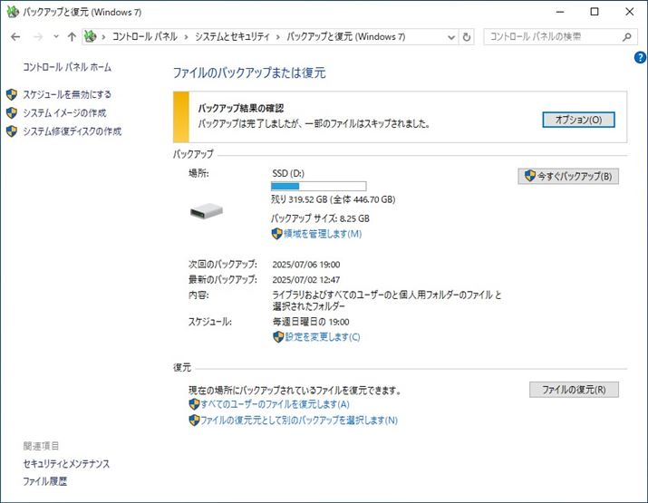
Task: Open ファイル履歴 link
Action: click(x=44, y=481)
